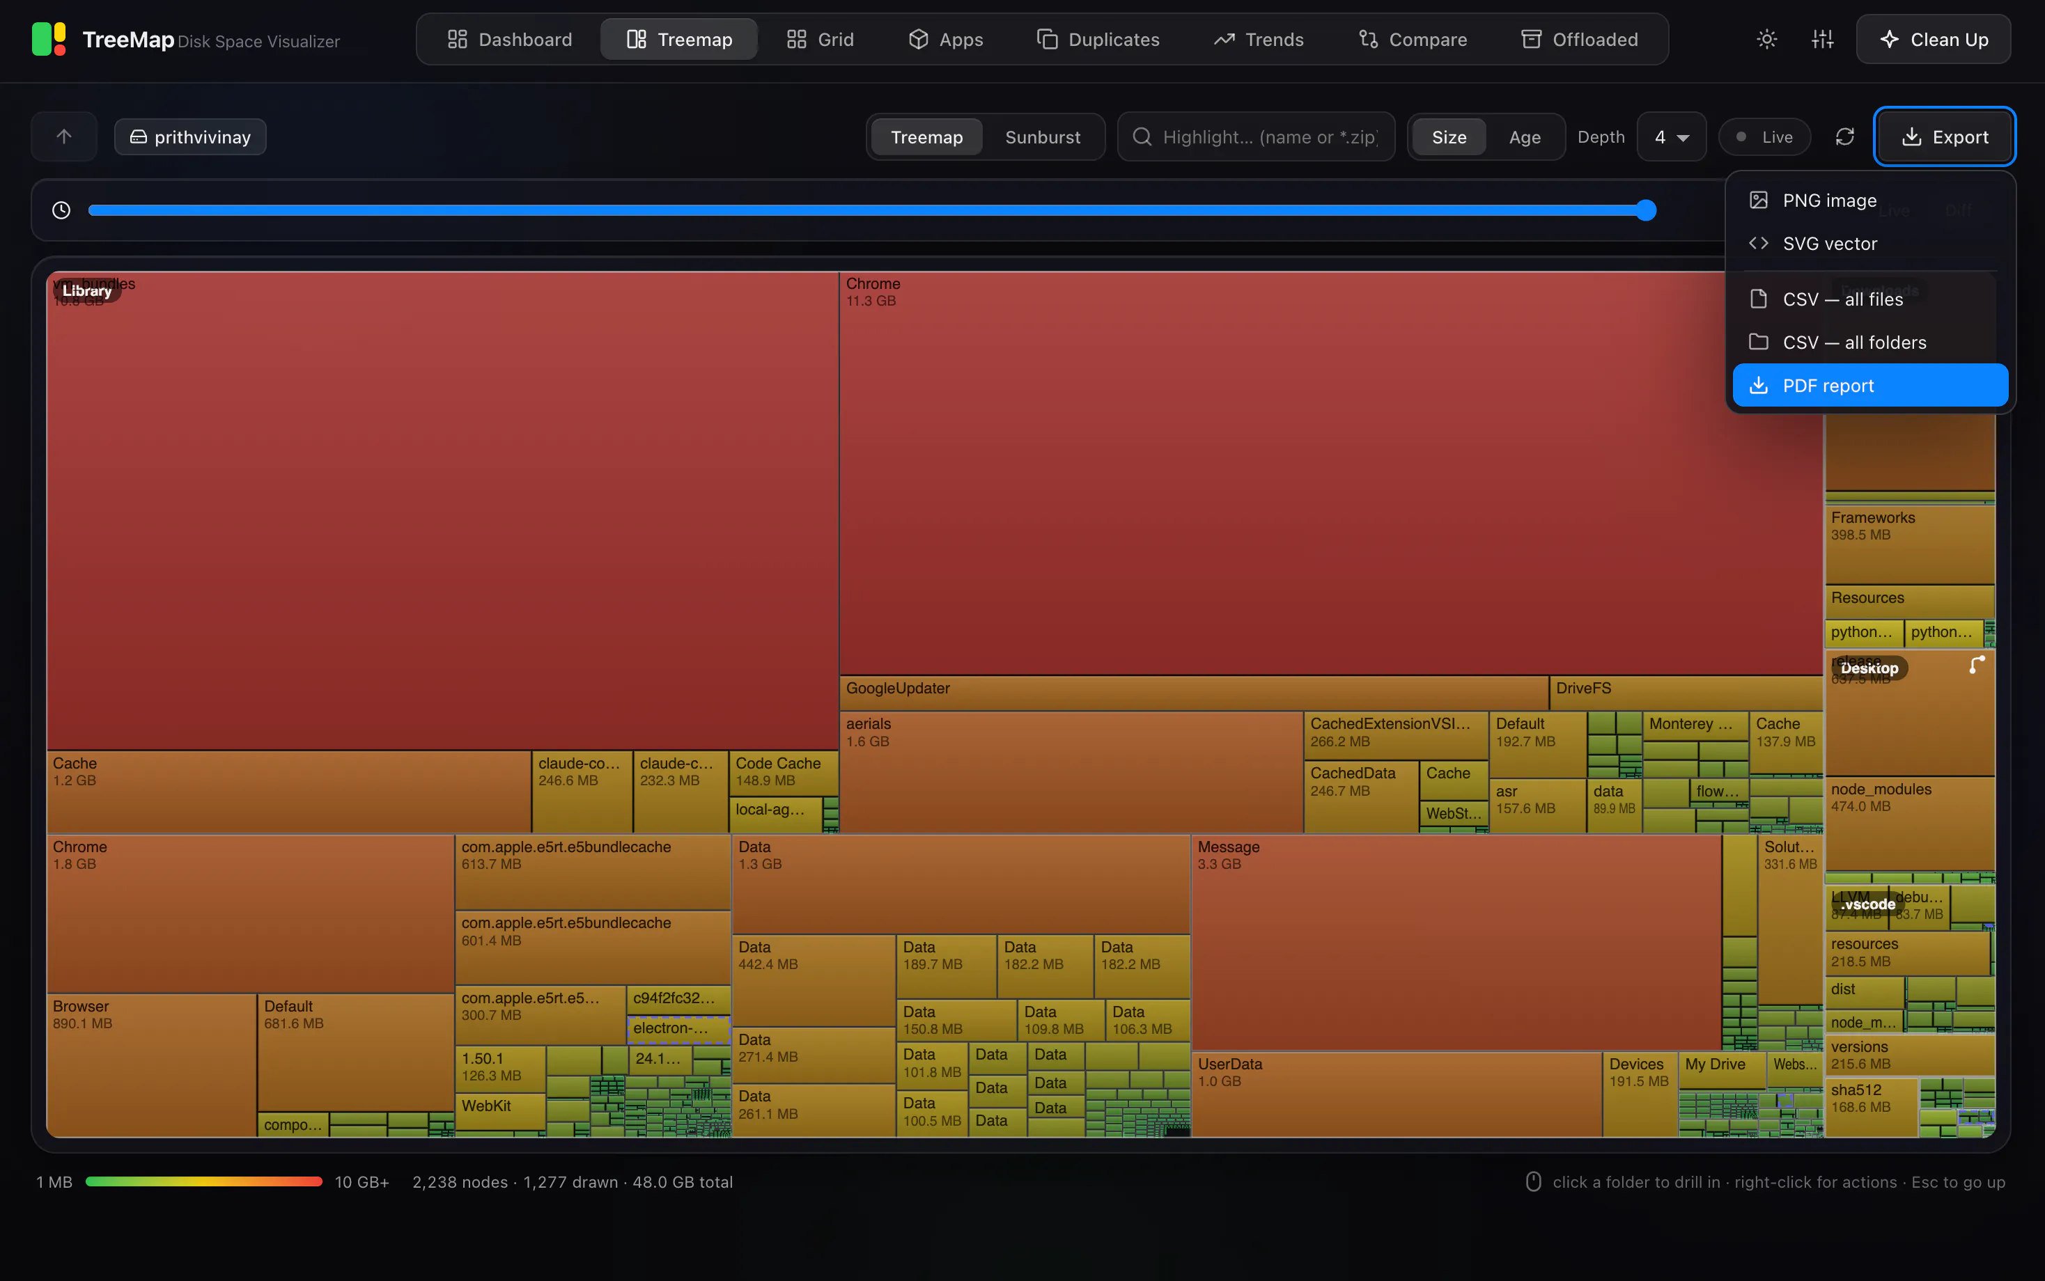Choose PDF report export option
This screenshot has height=1281, width=2045.
(1869, 386)
